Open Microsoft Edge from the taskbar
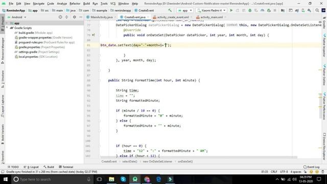This screenshot has width=327, height=184. 158,179
